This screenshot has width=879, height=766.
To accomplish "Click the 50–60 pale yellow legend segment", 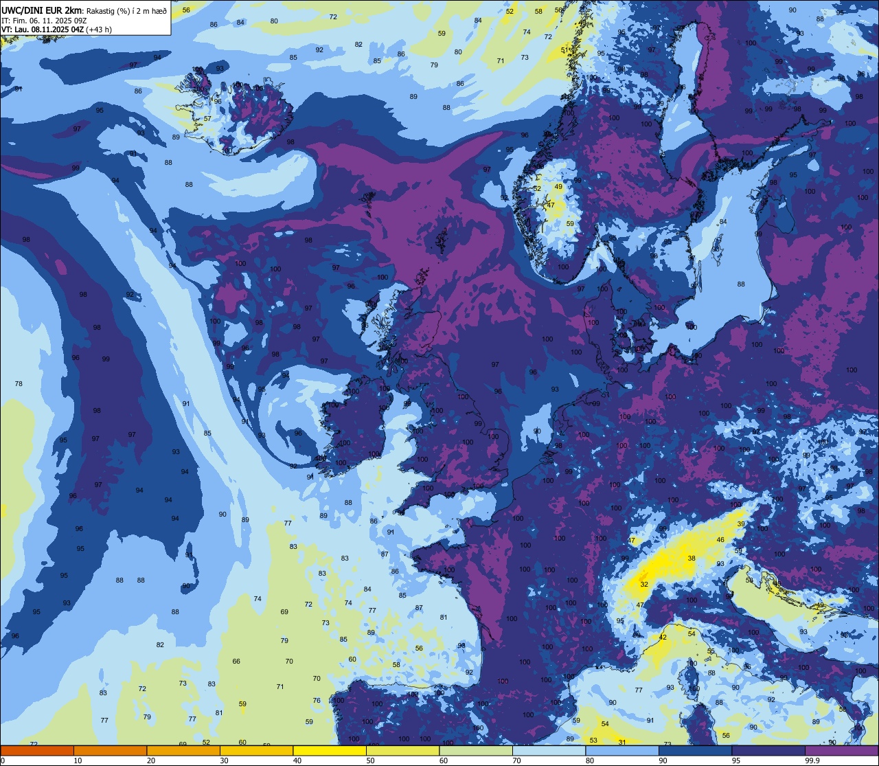I will coord(402,750).
